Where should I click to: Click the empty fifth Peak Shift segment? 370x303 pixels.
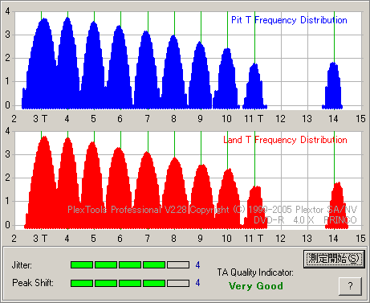[x=178, y=283]
